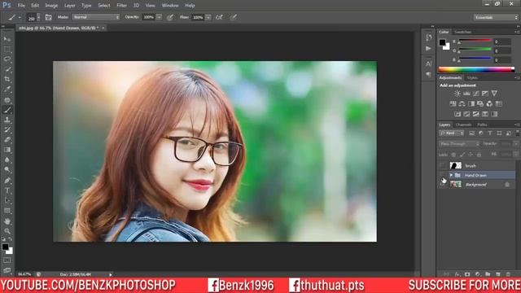Image resolution: width=521 pixels, height=293 pixels.
Task: Select the Eyedropper tool
Action: tap(7, 90)
